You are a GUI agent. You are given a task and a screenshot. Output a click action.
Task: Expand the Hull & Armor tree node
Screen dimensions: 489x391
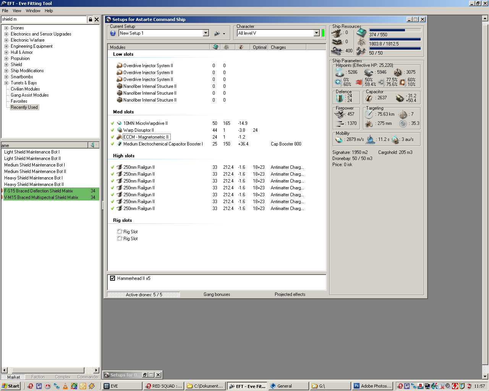pyautogui.click(x=6, y=52)
